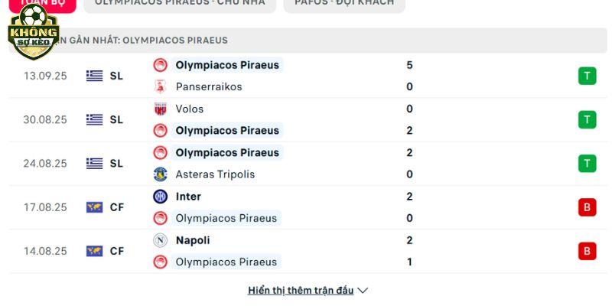Select the Toàn bộ tab
This screenshot has height=306, width=612.
click(43, 4)
